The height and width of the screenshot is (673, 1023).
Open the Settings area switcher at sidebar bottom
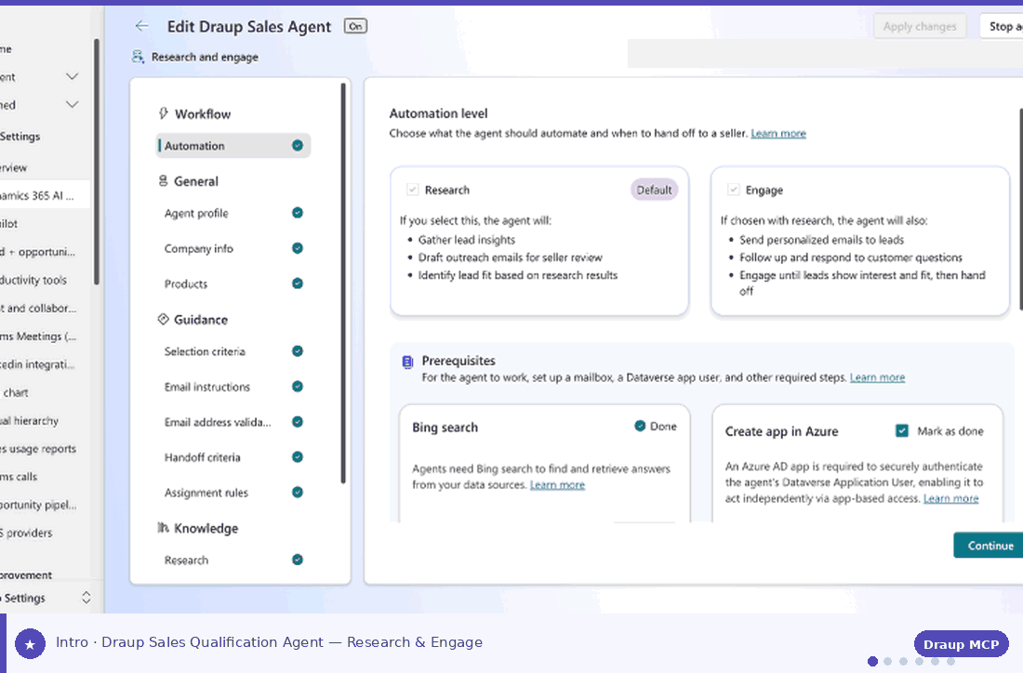pyautogui.click(x=86, y=598)
